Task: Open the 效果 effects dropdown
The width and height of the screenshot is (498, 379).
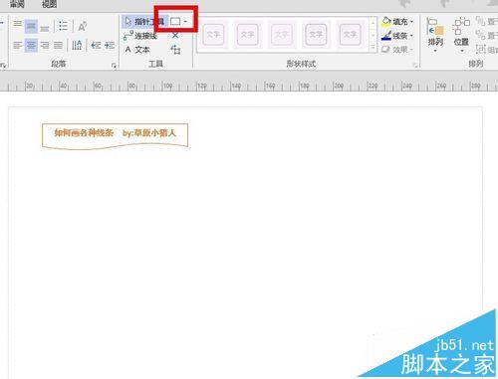Action: (x=397, y=50)
